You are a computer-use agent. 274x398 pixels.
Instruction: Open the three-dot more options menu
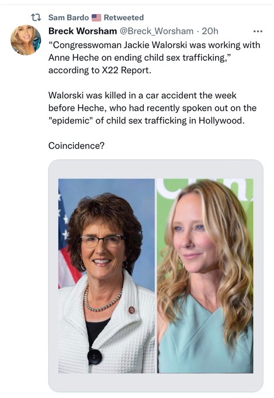point(258,32)
